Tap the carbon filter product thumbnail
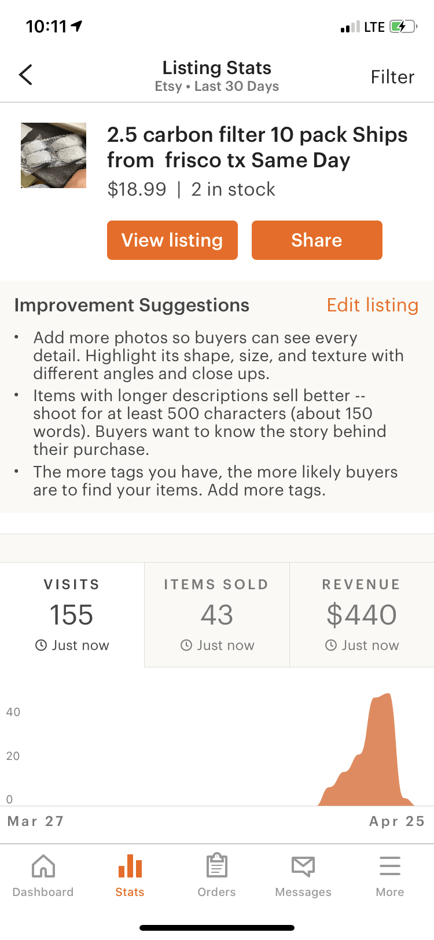Viewport: 434px width, 940px height. click(x=54, y=155)
